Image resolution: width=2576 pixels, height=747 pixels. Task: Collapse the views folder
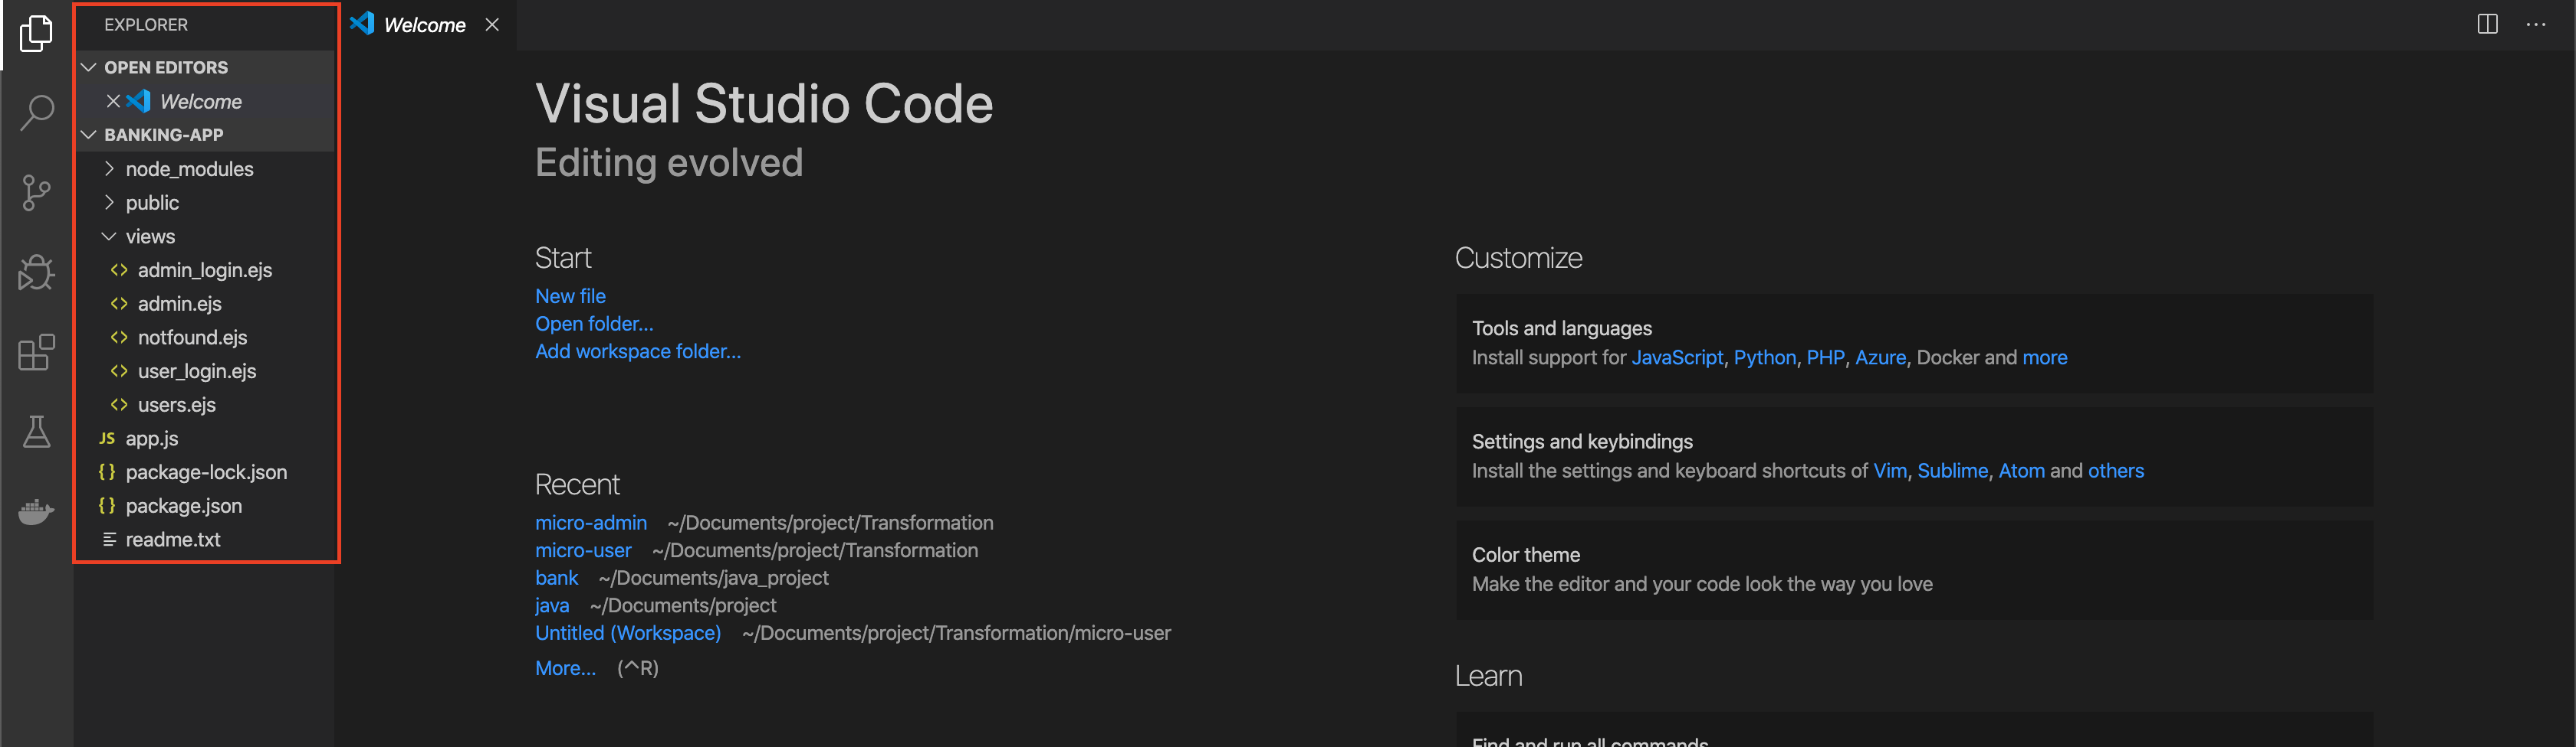point(109,236)
